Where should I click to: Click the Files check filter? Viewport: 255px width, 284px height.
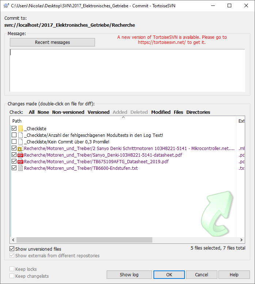click(179, 112)
